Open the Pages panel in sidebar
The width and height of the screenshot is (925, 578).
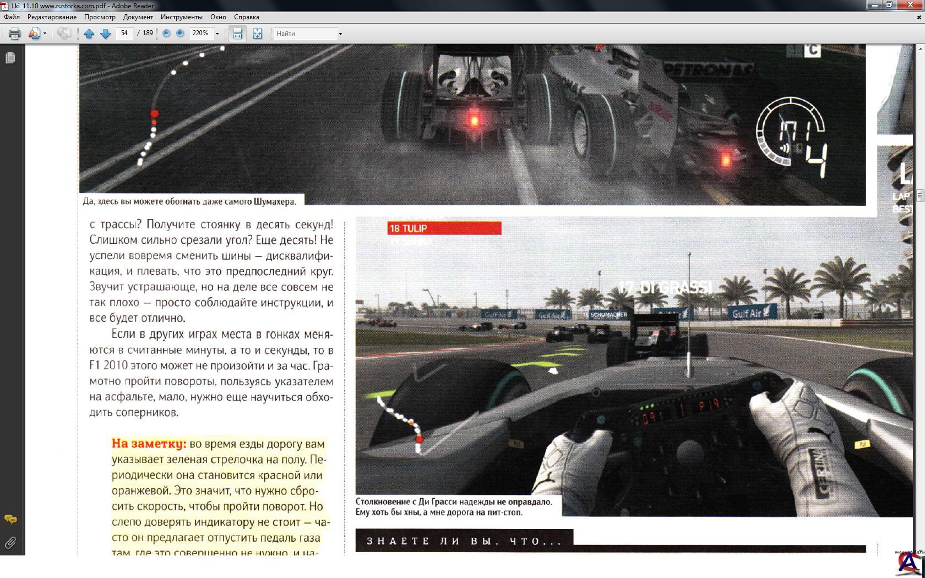(x=10, y=58)
